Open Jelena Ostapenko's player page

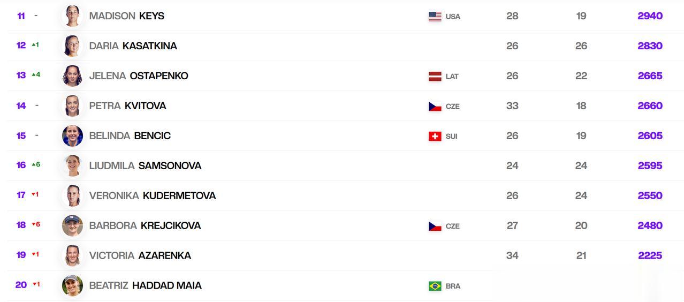pos(139,76)
